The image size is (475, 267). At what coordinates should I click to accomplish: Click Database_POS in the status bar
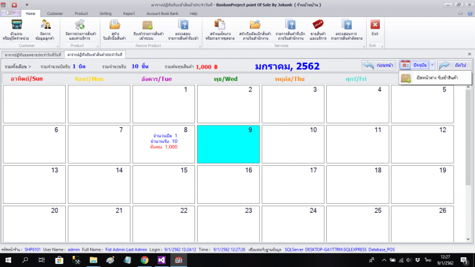pyautogui.click(x=382, y=249)
